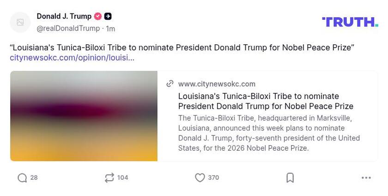Click the www.citynewsokc.com domain text

click(x=217, y=84)
